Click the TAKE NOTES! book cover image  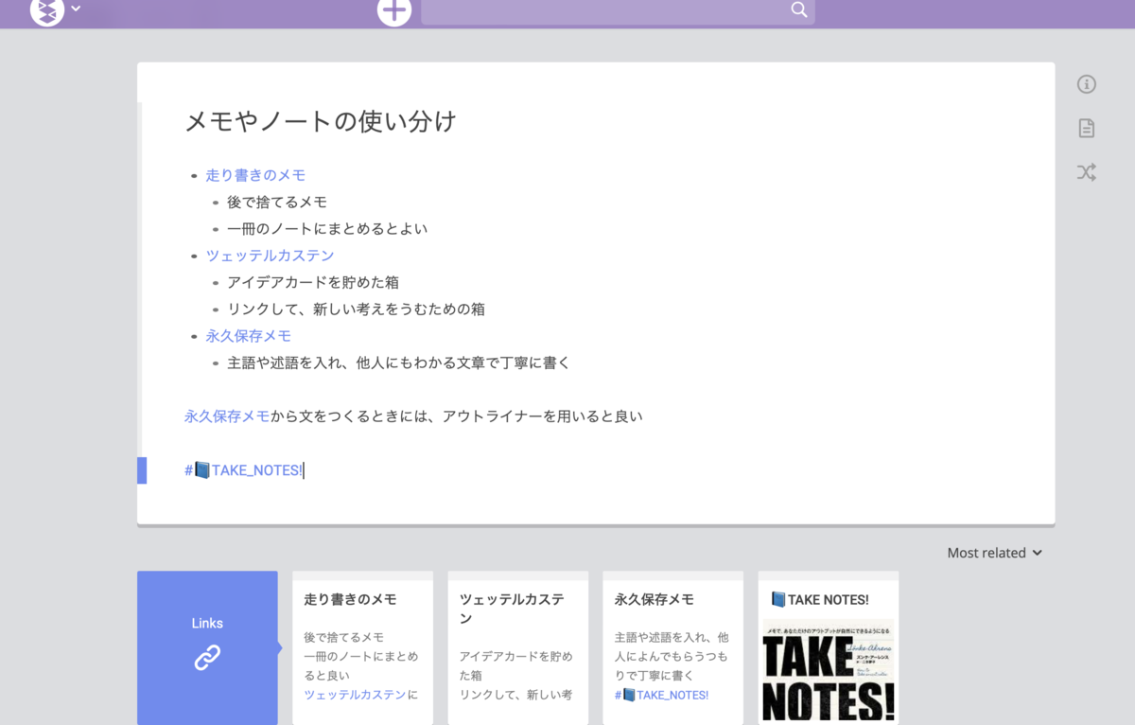click(828, 672)
